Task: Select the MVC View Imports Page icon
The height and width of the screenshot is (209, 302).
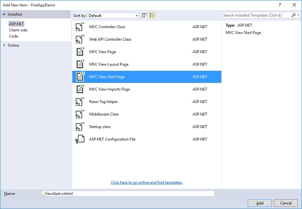Action: pyautogui.click(x=79, y=89)
